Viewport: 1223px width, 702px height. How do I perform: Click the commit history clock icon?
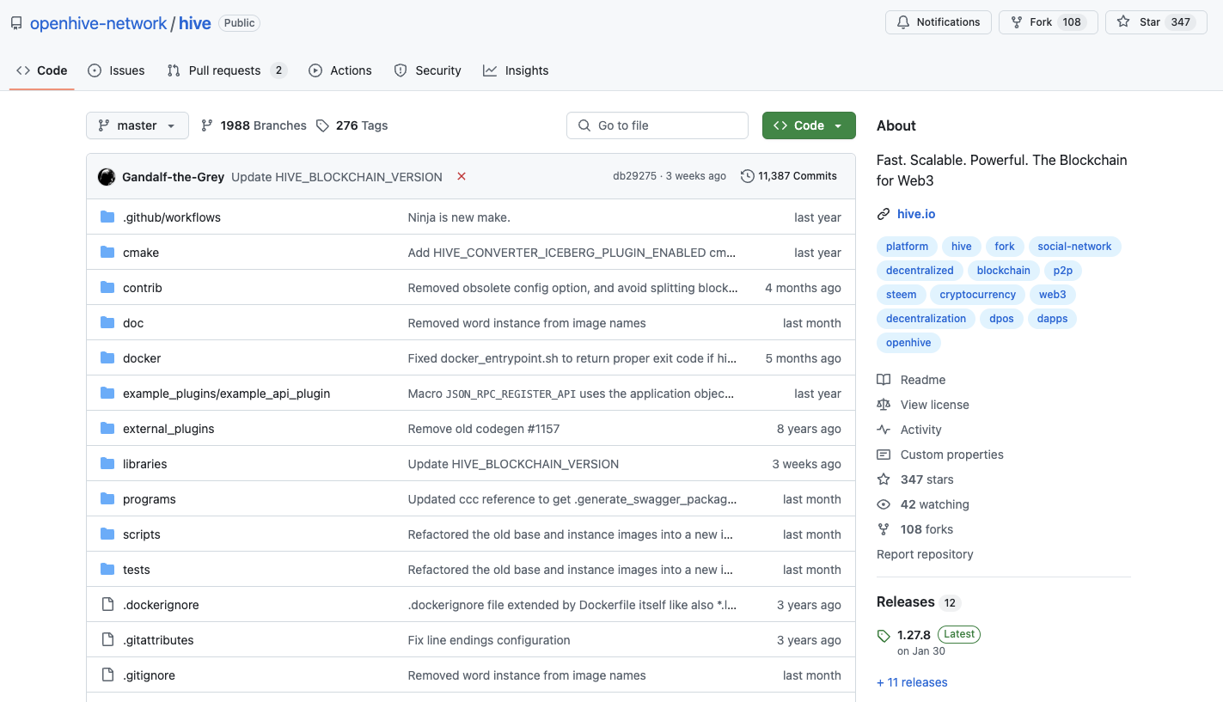747,176
